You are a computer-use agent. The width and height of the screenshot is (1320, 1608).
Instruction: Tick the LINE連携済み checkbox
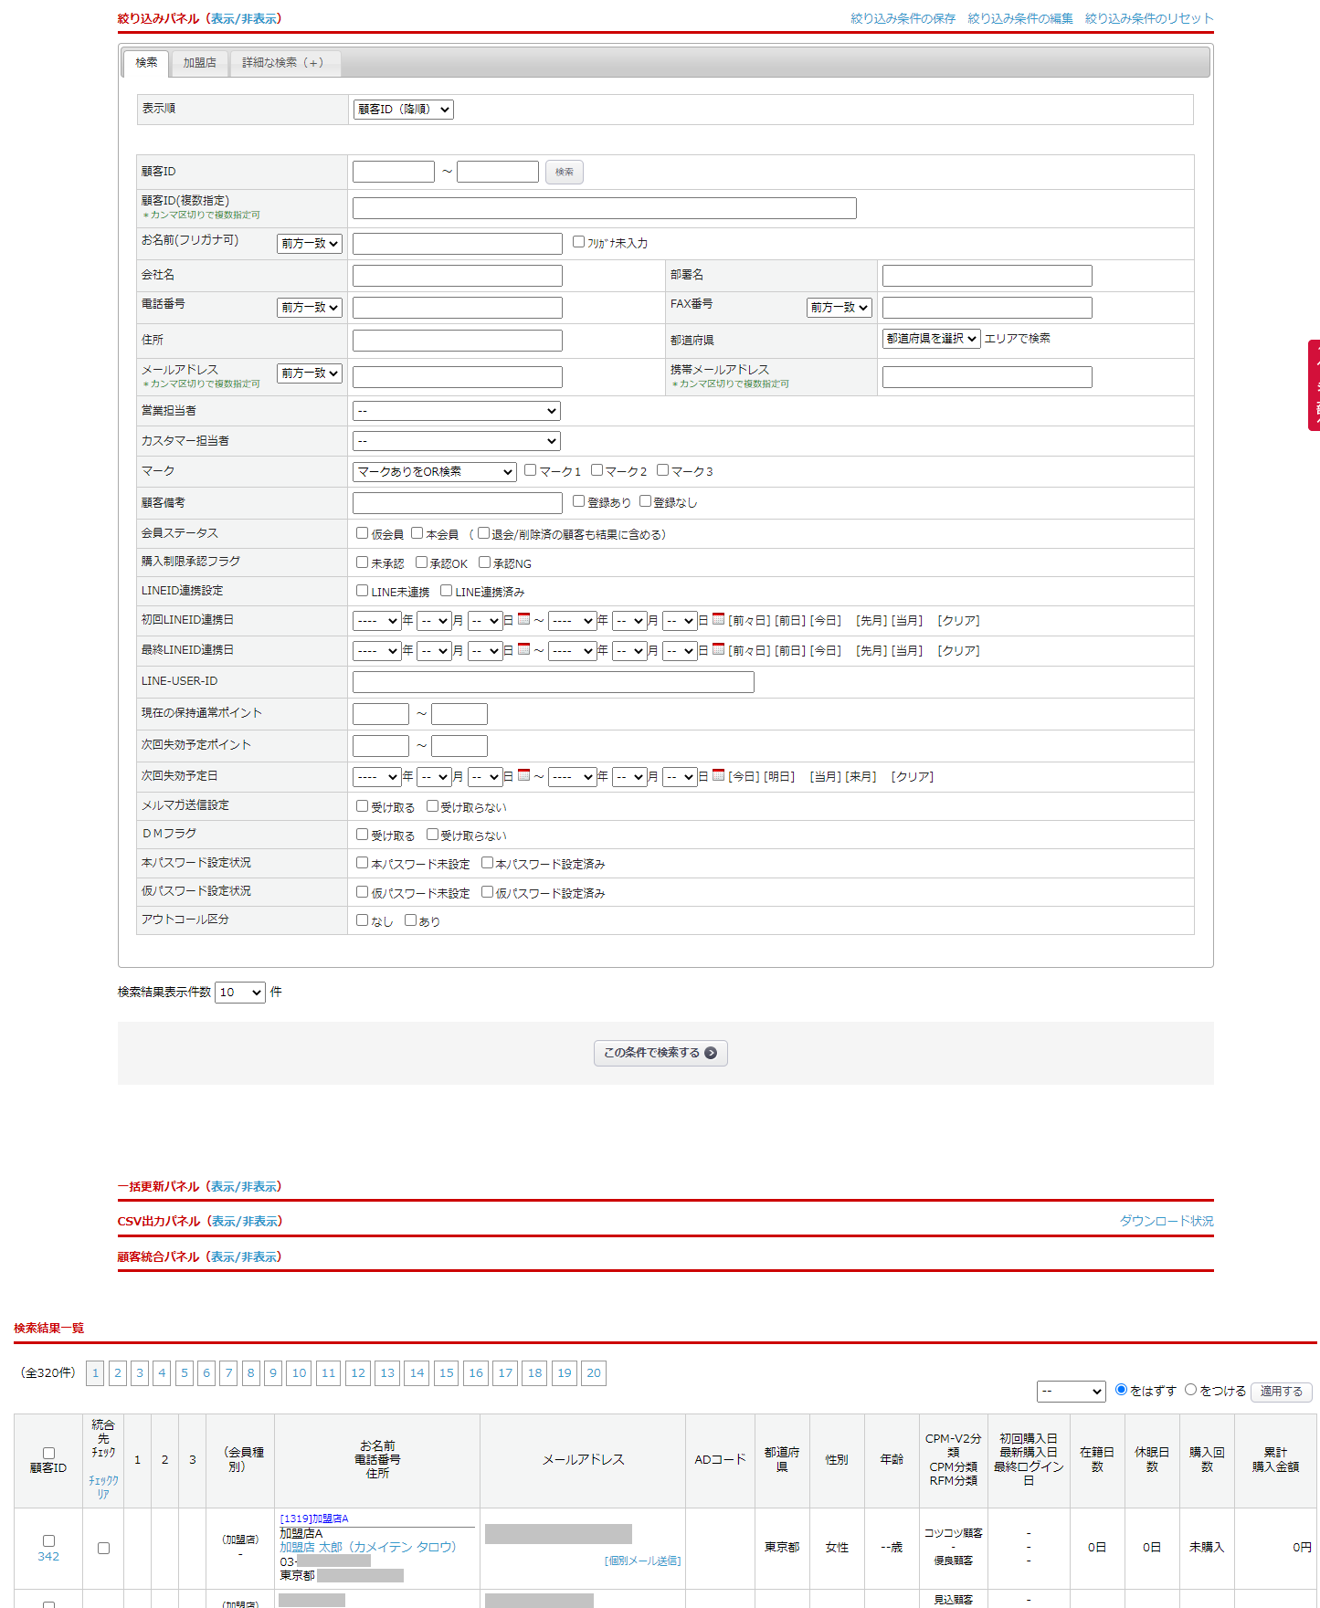(x=447, y=591)
